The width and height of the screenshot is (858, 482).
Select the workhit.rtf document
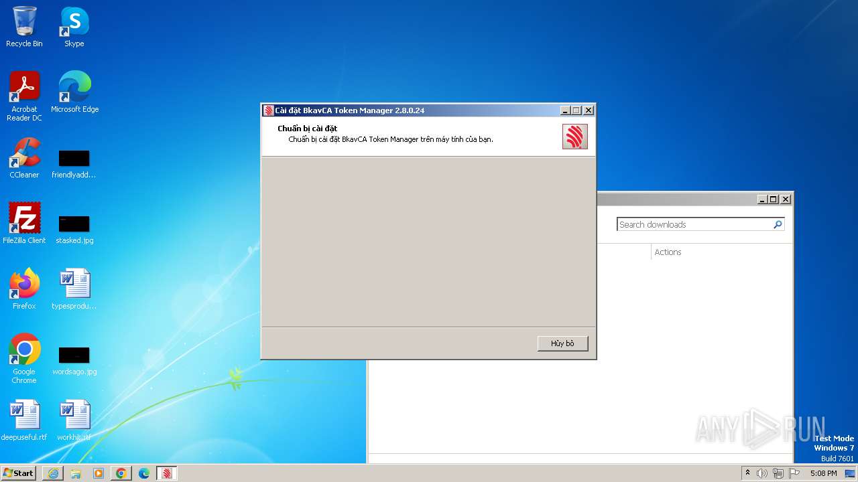74,420
